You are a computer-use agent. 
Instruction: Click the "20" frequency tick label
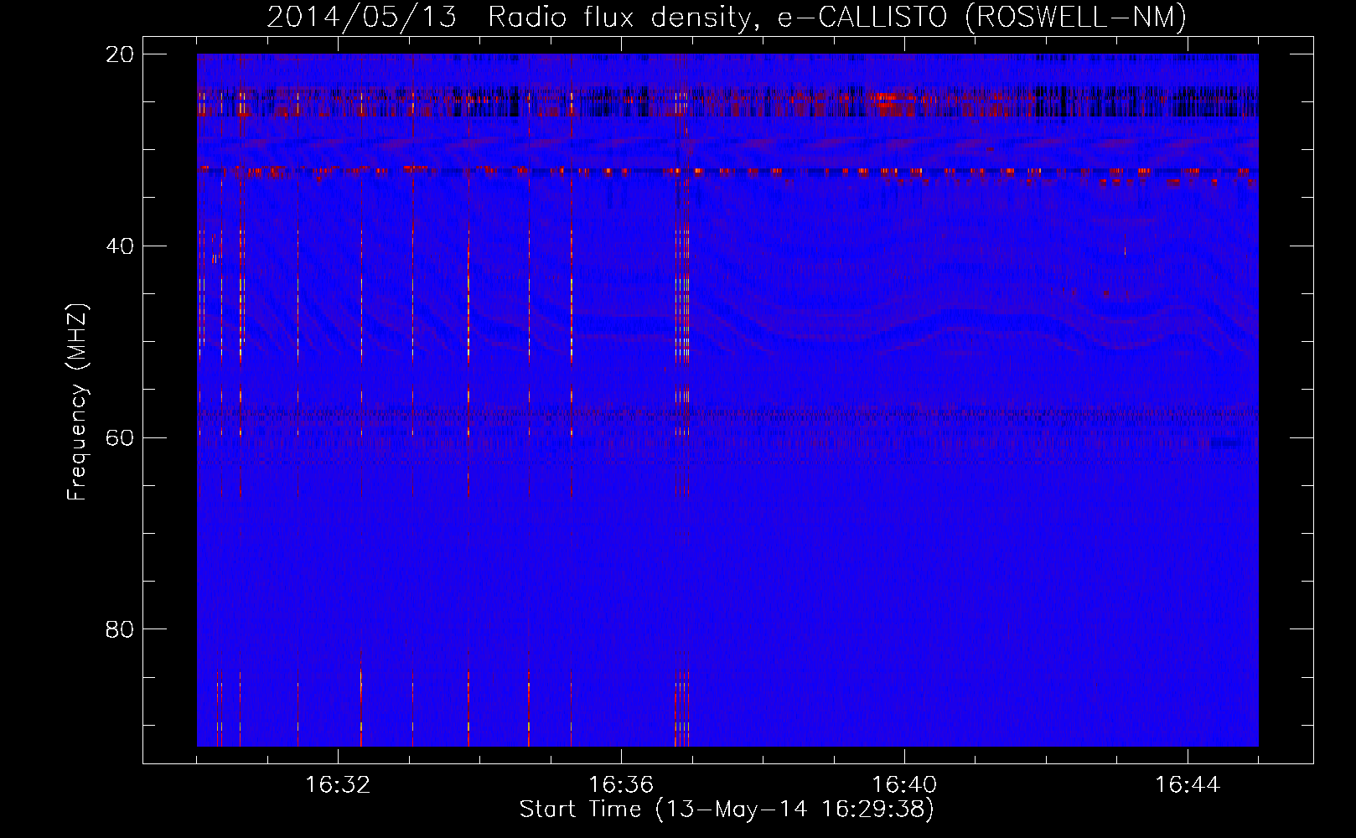120,54
